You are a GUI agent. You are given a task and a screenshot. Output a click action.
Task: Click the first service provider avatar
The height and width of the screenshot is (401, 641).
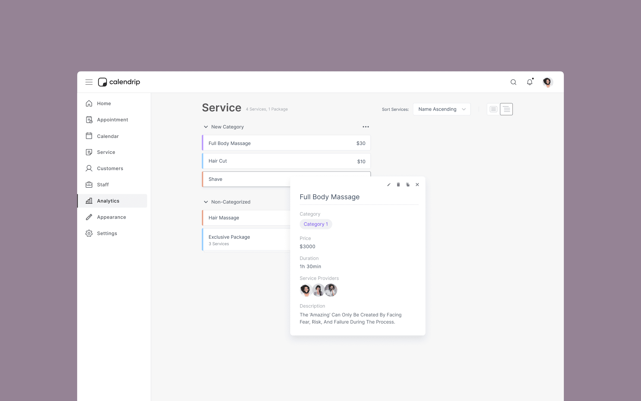305,290
